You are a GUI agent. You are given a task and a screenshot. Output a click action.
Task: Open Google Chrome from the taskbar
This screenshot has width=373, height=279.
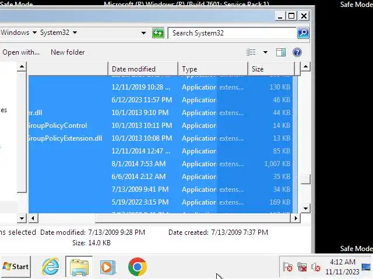(x=138, y=267)
